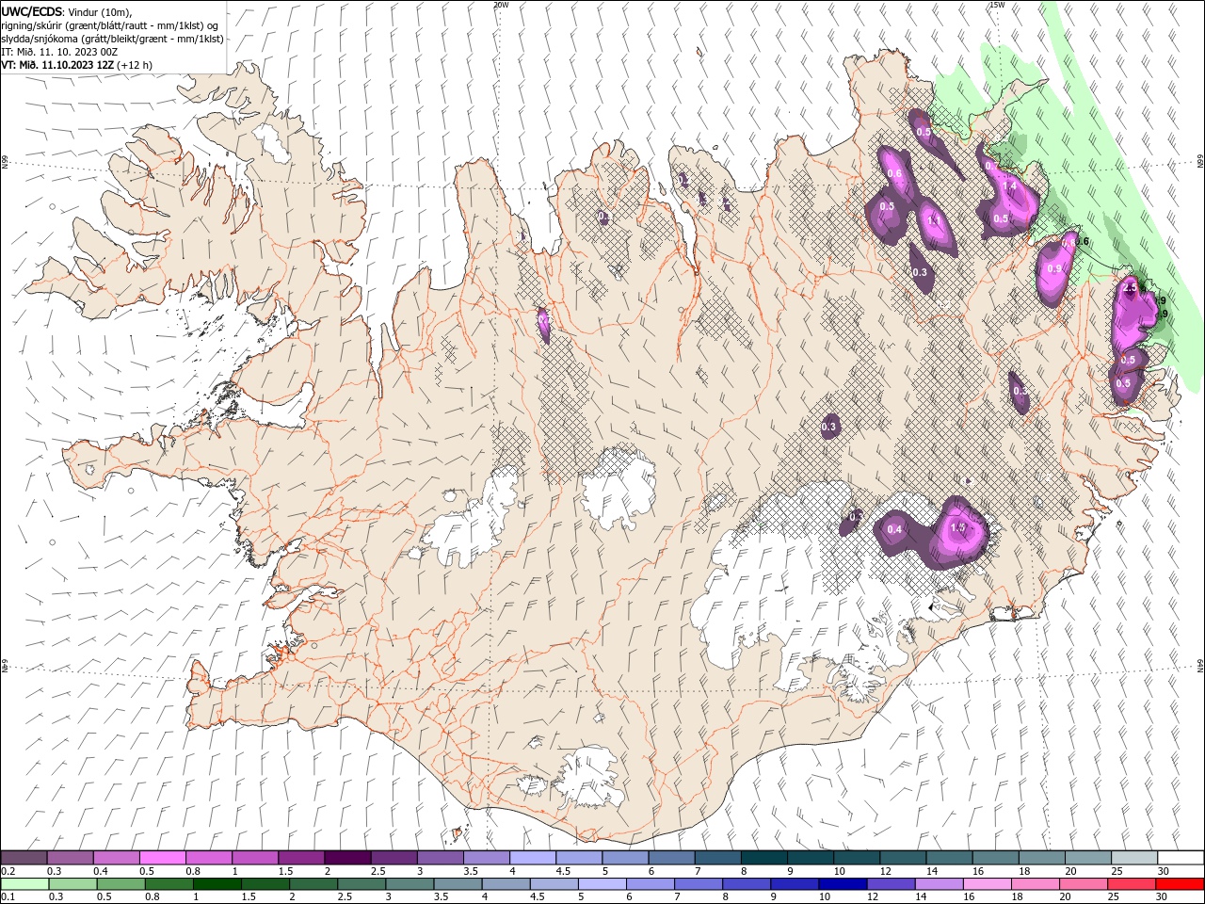Click the 1.4 snowfall value on map
This screenshot has width=1205, height=904.
point(1010,186)
